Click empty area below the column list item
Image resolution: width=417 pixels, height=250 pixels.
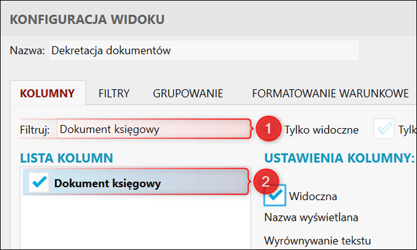[135, 221]
